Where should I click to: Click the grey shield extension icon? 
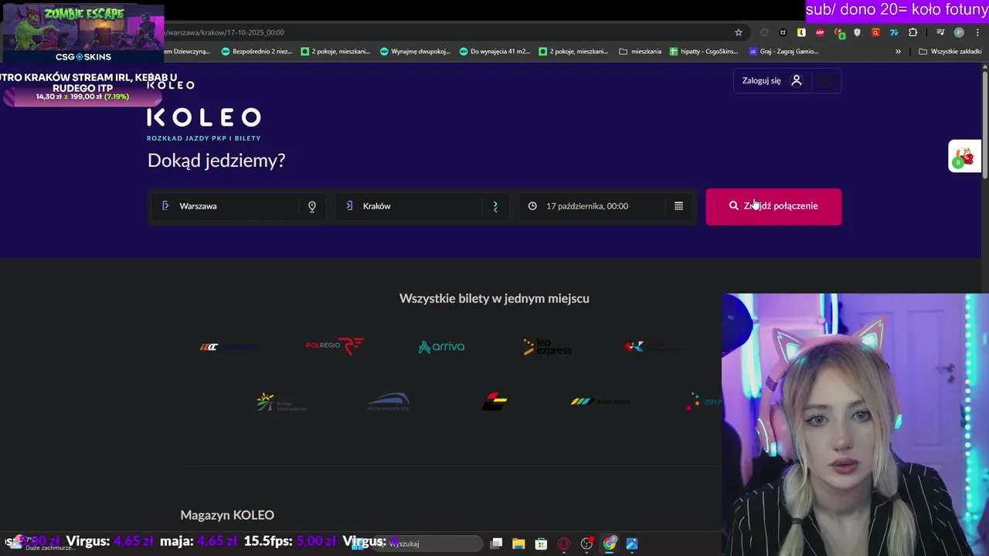click(857, 32)
